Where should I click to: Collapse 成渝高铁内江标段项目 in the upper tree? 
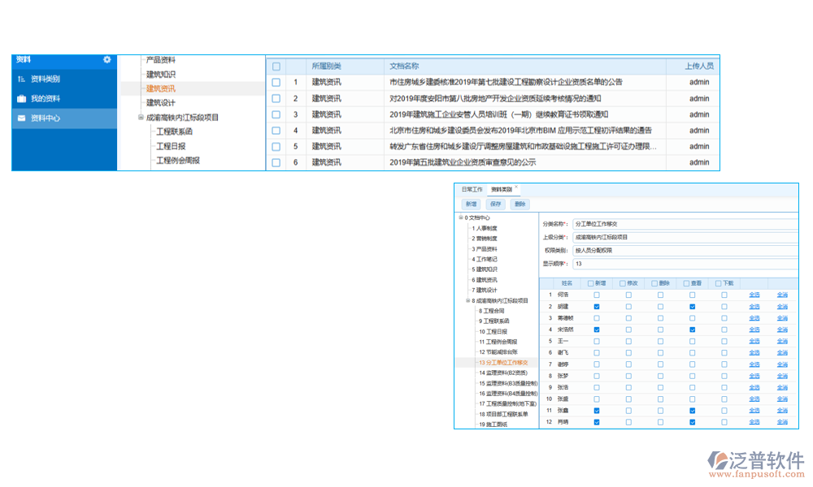coord(141,118)
